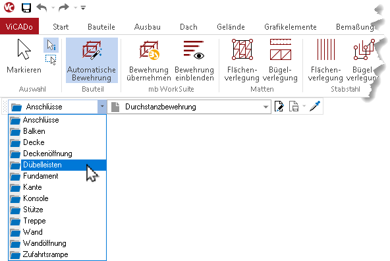Switch to the Grafikelemente ribbon tab
Image resolution: width=390 pixels, height=261 pixels.
click(291, 26)
